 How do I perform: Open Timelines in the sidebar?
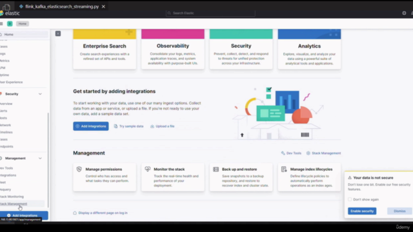point(6,132)
